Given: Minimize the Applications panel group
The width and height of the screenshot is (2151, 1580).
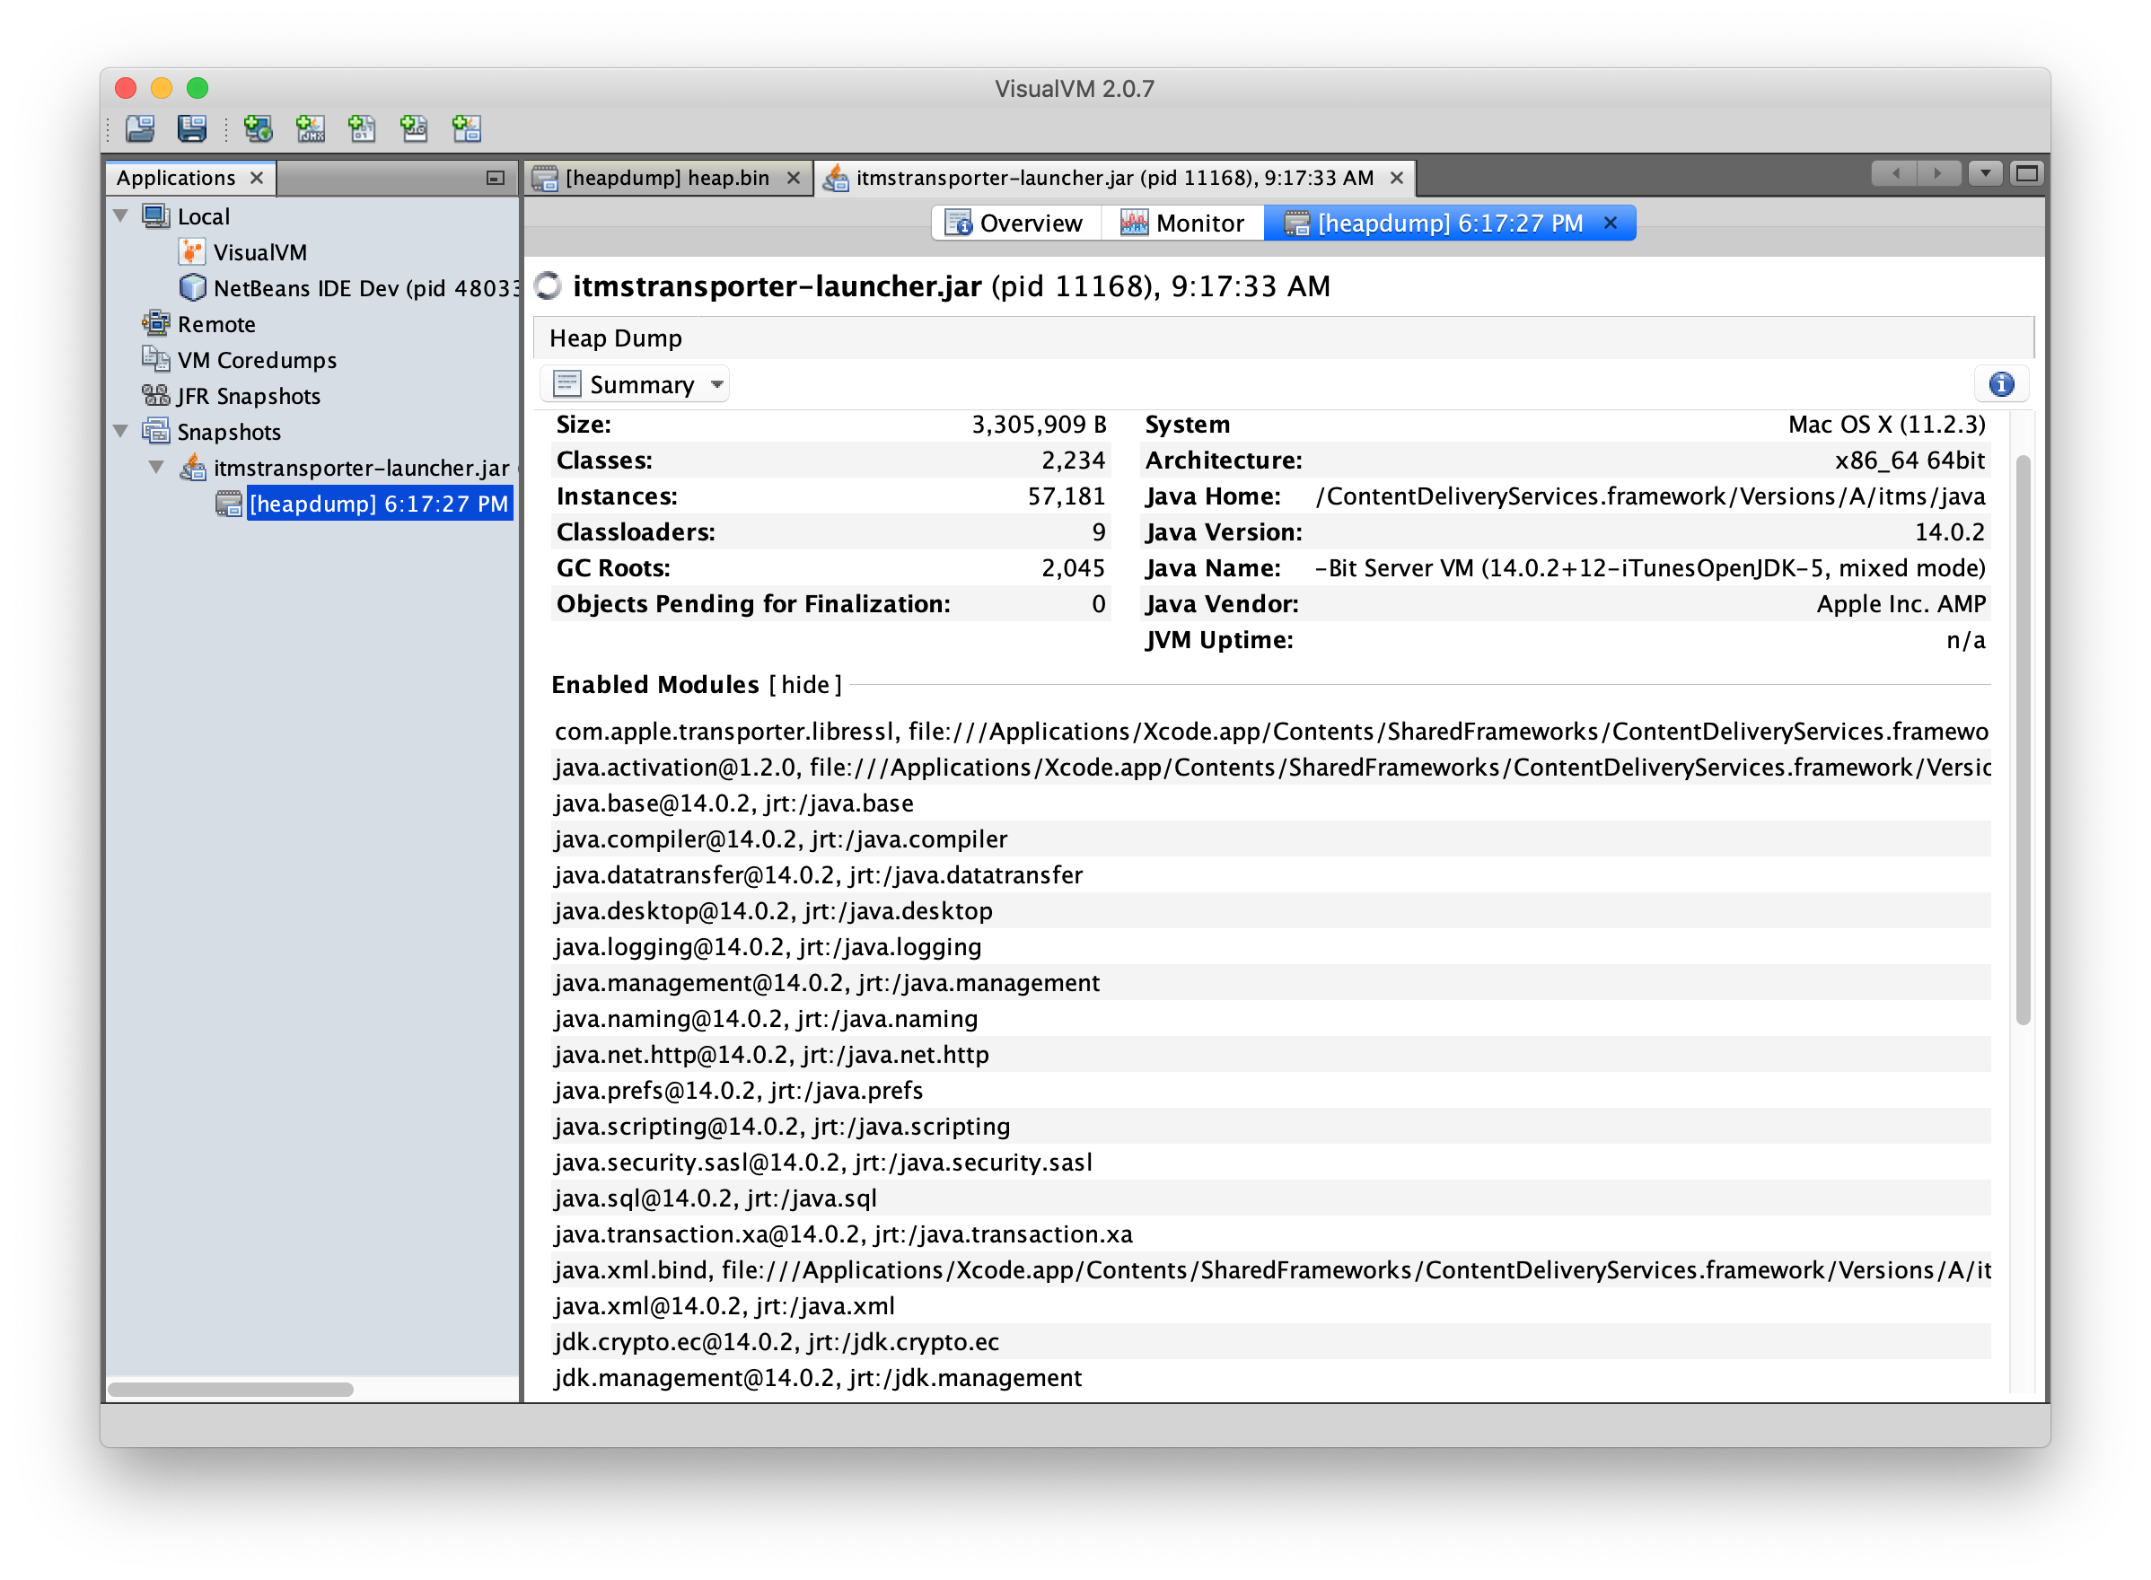Looking at the screenshot, I should click(x=496, y=178).
